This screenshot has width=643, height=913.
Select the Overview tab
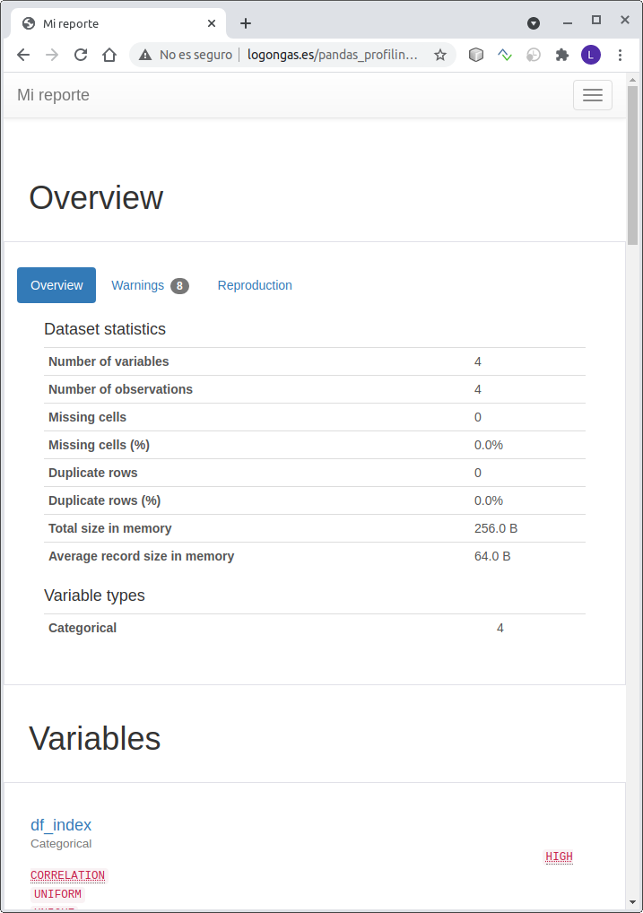(x=56, y=285)
